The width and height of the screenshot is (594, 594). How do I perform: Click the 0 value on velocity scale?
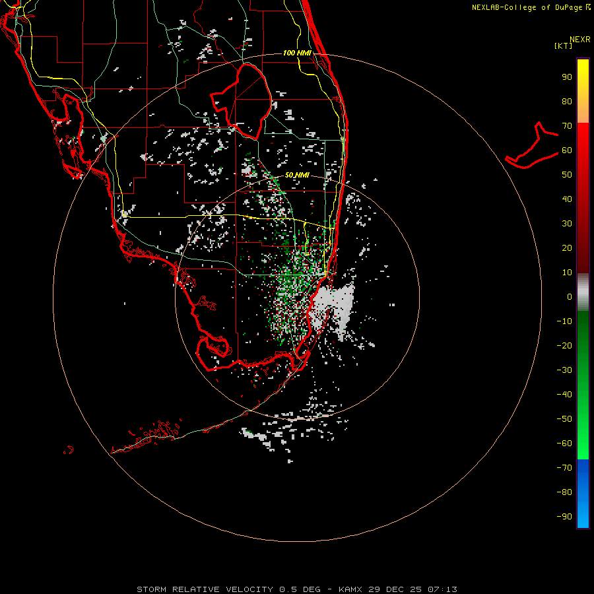570,297
